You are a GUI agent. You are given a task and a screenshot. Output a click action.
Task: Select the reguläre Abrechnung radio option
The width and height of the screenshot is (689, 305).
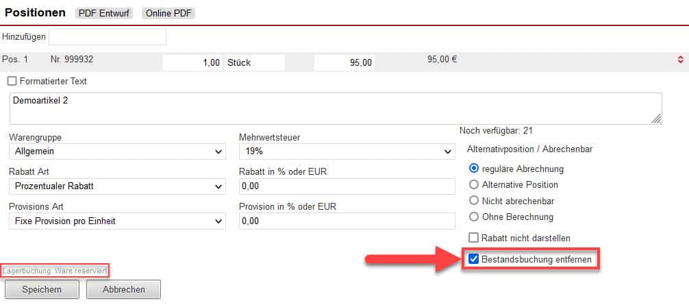(x=473, y=169)
